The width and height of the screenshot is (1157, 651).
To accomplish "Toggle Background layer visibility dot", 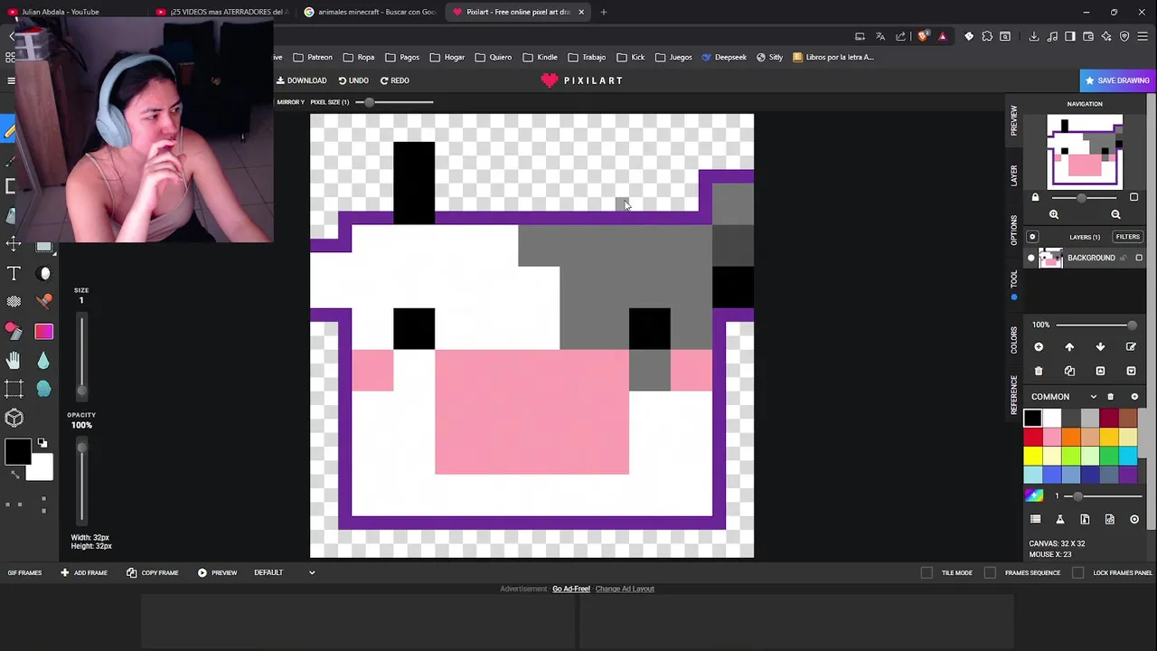I will pos(1031,259).
